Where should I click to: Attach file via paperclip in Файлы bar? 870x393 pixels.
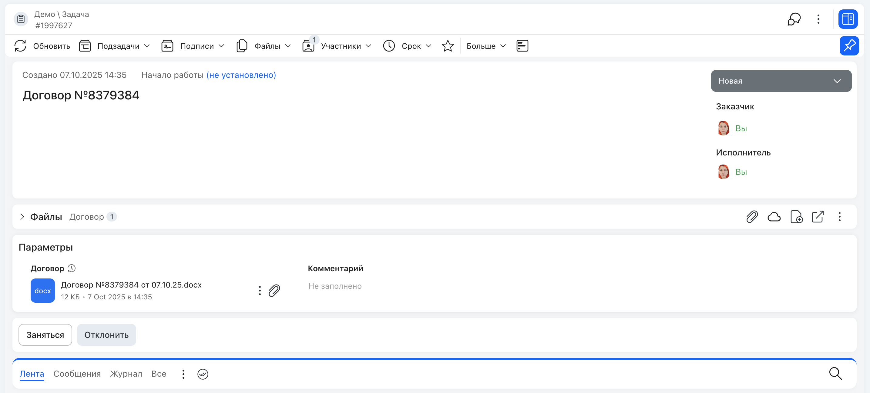[x=752, y=217]
